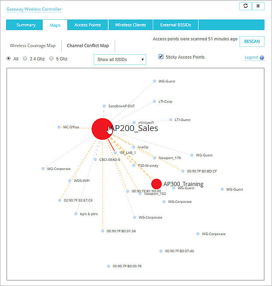
Task: Select the red AP200_Sales access point node
Action: (x=102, y=129)
